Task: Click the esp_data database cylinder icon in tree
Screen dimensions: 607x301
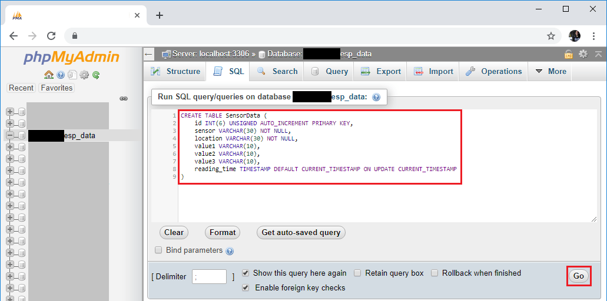Action: (22, 135)
